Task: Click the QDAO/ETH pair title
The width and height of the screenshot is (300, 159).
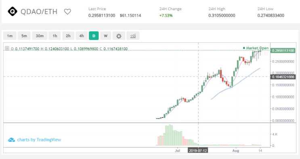Action: (39, 12)
